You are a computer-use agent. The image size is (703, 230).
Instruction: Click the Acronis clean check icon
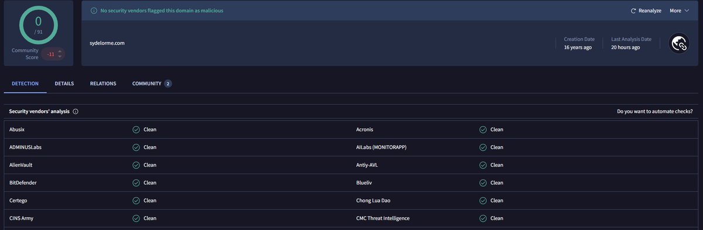(483, 129)
